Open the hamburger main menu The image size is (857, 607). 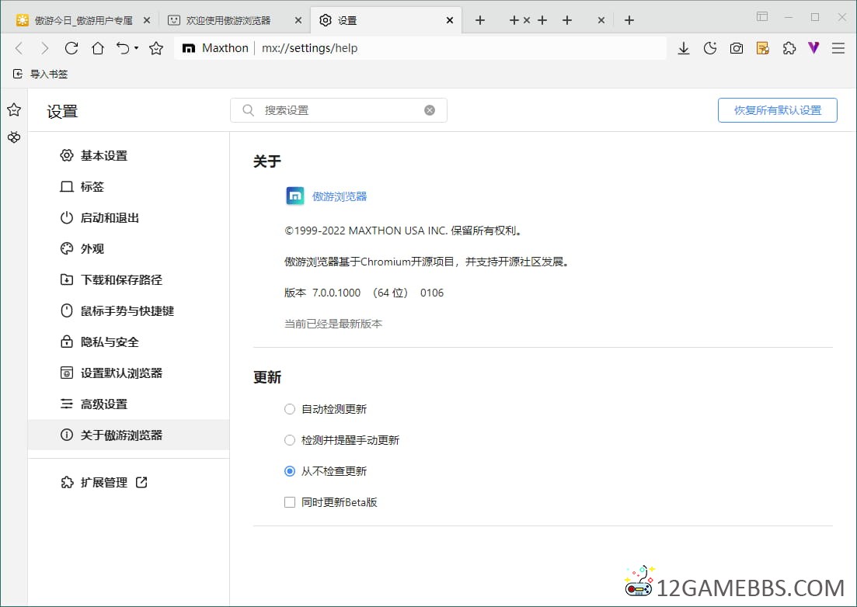tap(838, 48)
